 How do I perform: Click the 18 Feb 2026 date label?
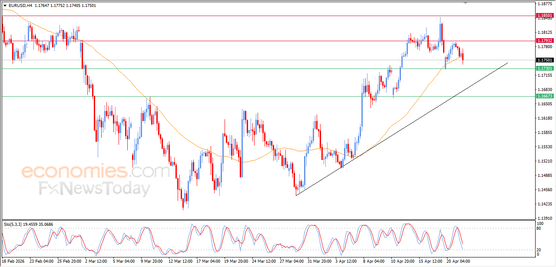[13, 261]
